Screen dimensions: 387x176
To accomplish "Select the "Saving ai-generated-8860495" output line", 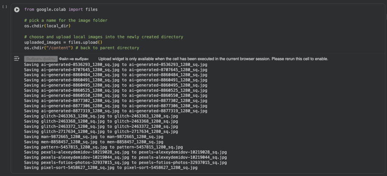I will click(x=115, y=85).
